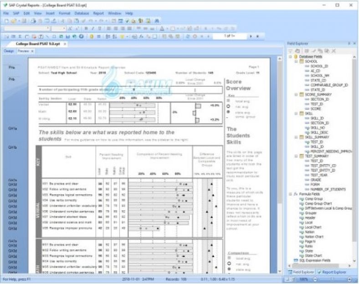Open the Database Expert icon
Viewport: 359px width, 284px height.
point(92,36)
